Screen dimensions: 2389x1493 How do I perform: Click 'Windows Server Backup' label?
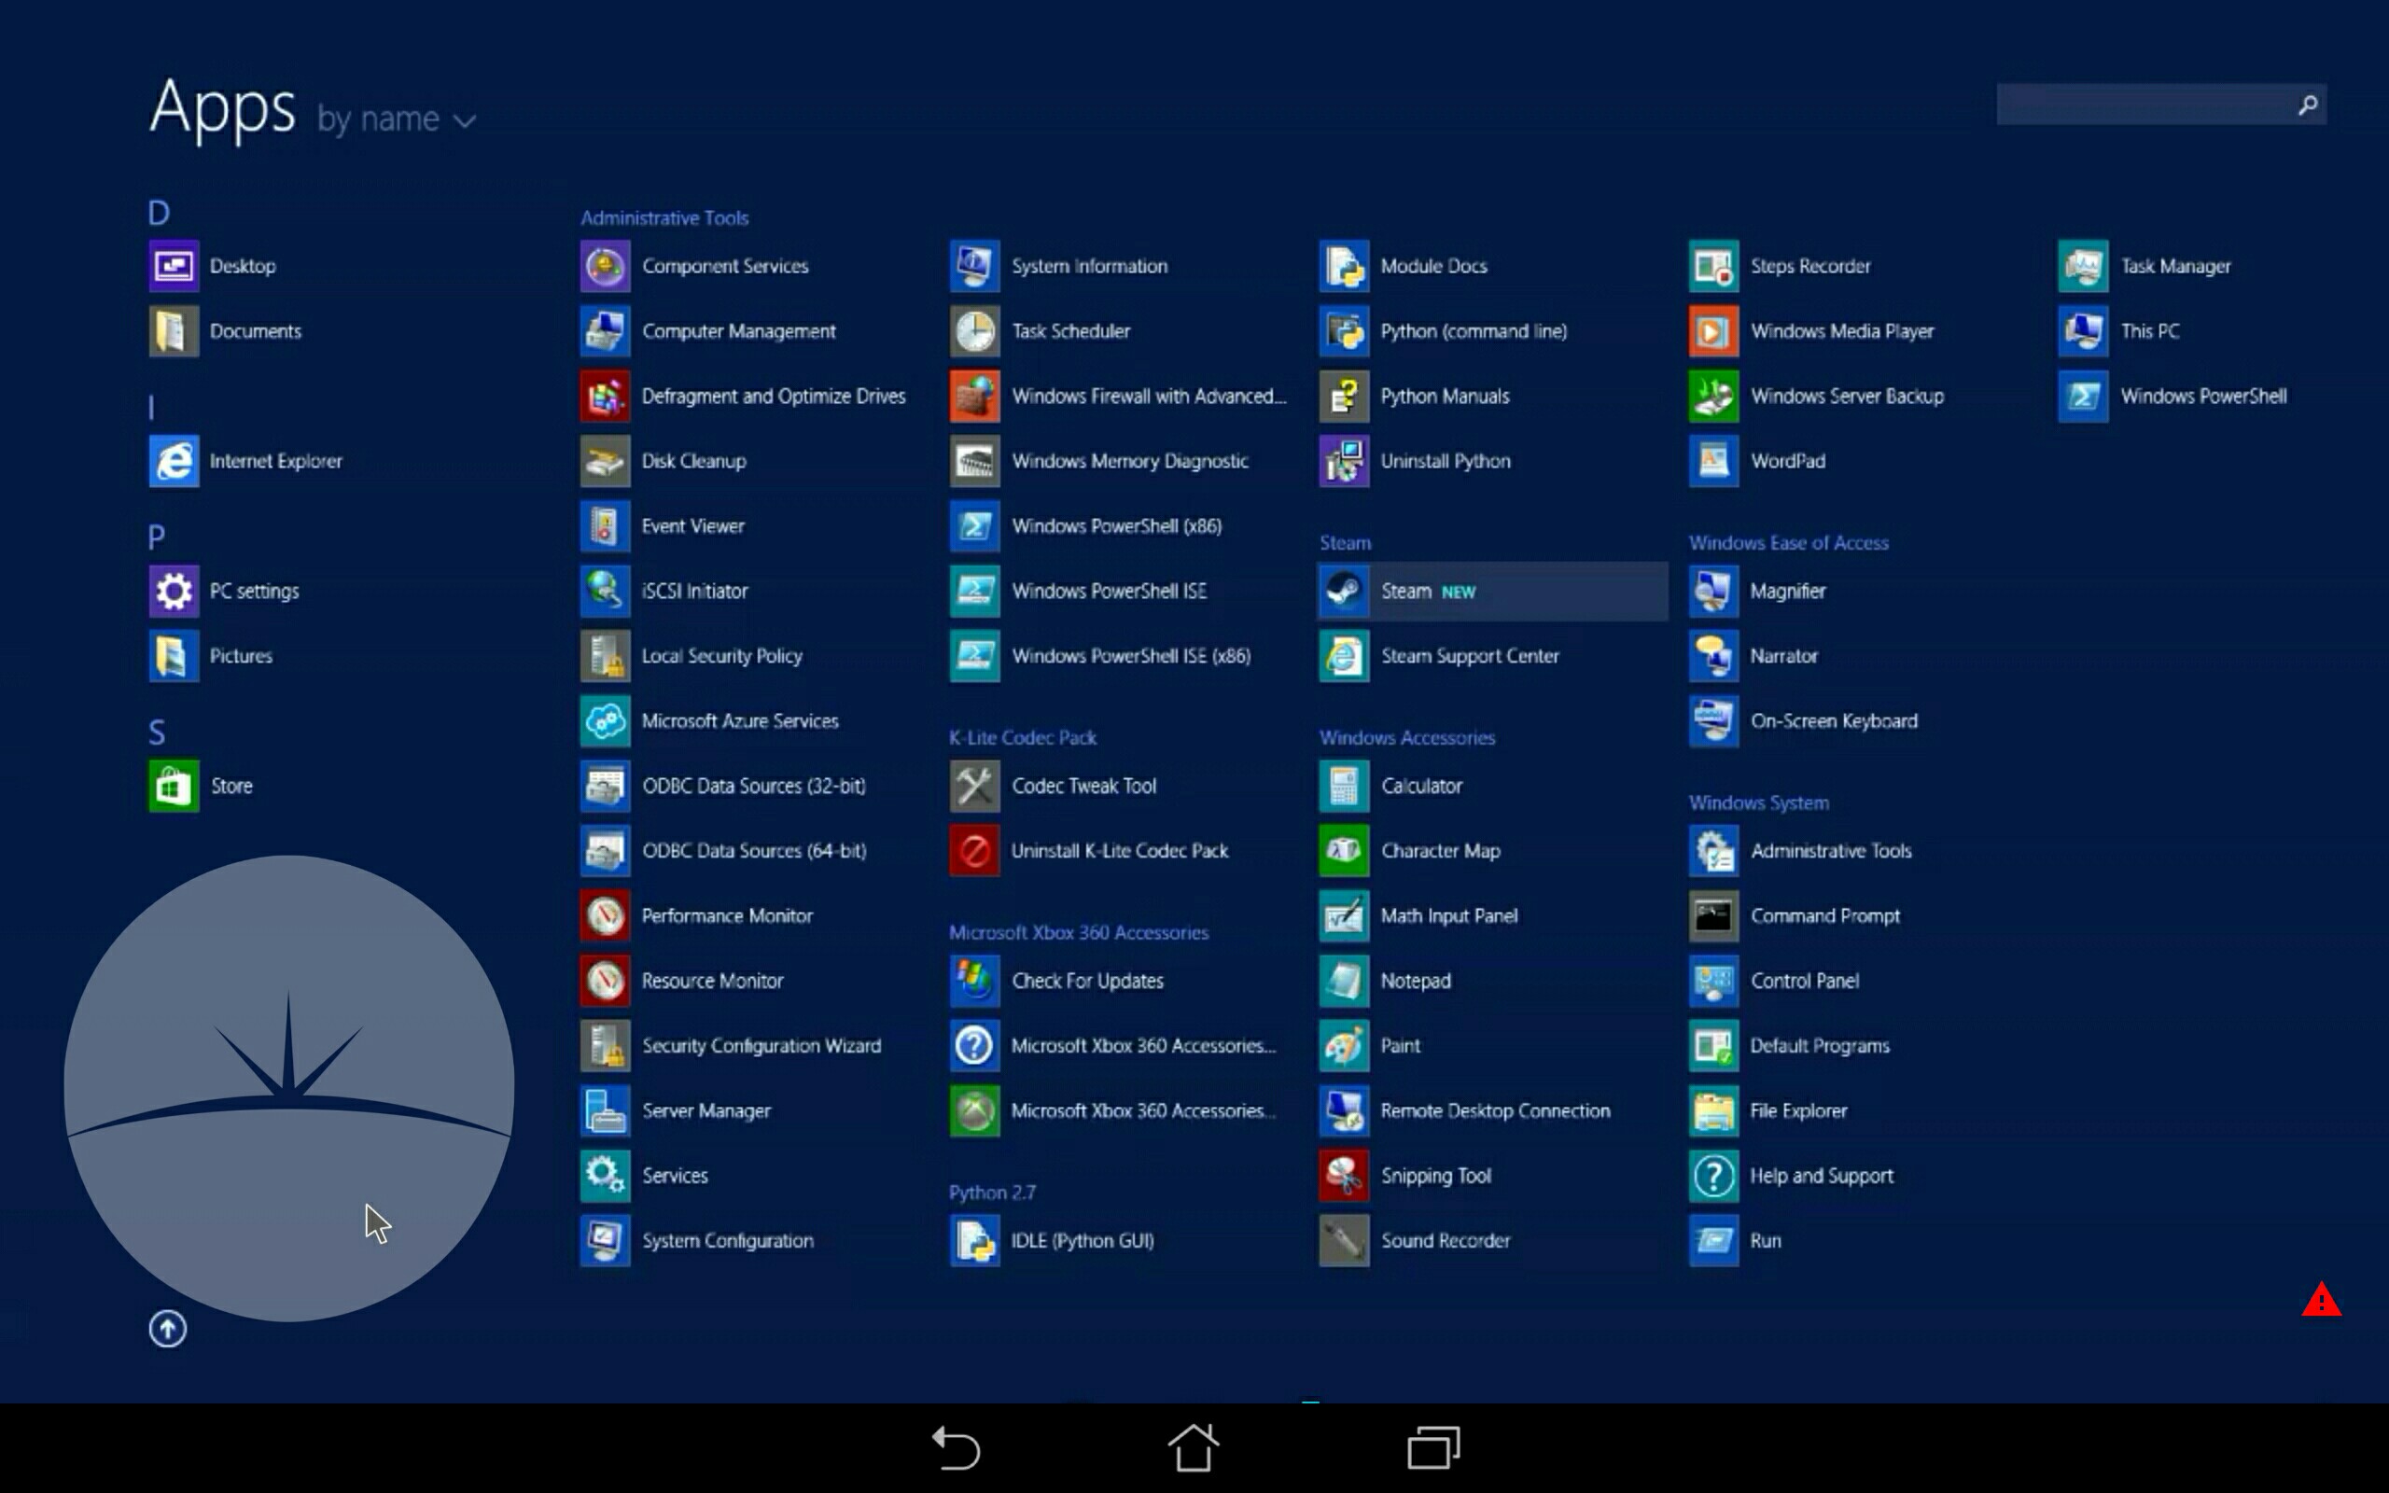click(1846, 396)
